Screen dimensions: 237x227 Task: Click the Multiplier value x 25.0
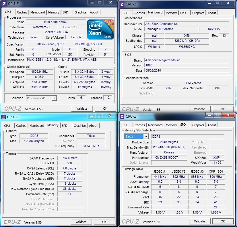[x=39, y=77]
